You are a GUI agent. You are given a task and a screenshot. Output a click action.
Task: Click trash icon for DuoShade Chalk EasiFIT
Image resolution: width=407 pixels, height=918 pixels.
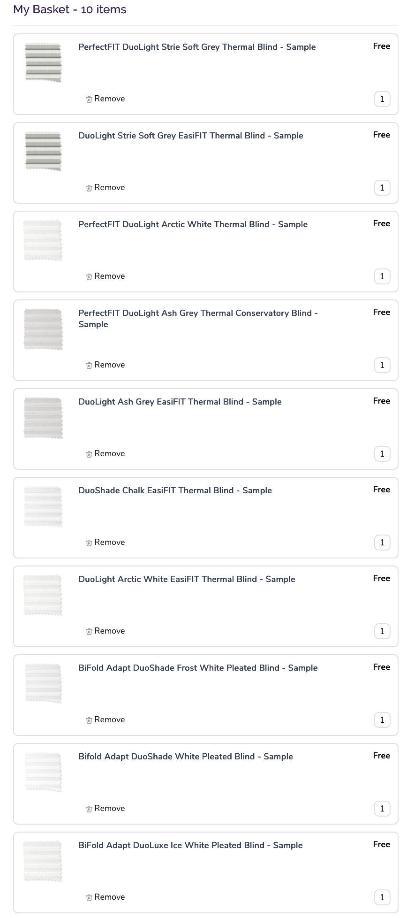89,543
